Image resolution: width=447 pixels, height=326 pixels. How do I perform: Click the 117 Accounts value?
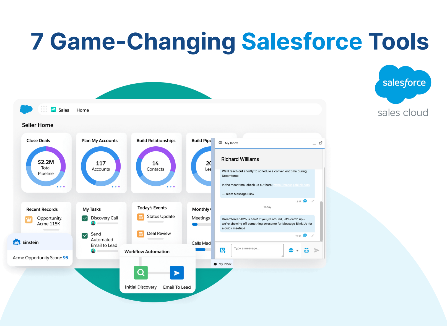(101, 166)
